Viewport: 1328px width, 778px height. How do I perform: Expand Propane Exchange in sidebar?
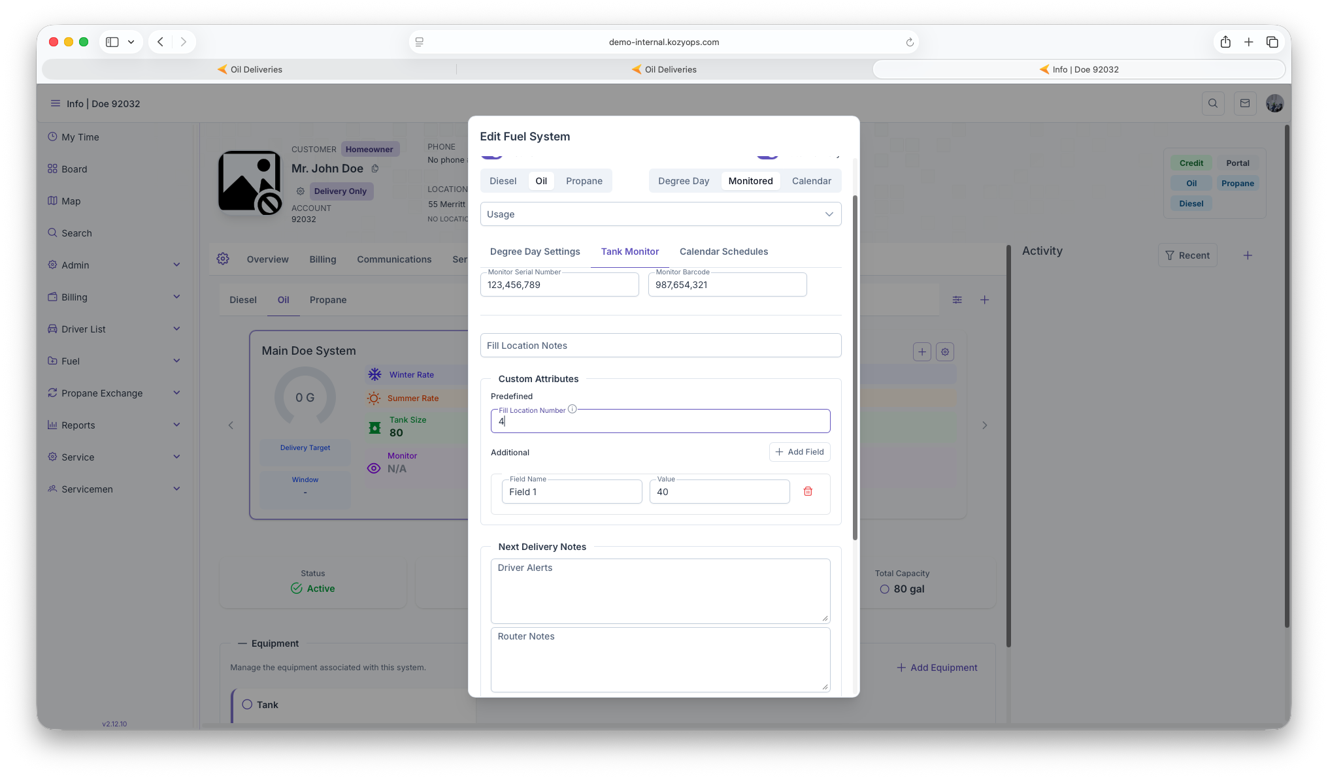(114, 393)
